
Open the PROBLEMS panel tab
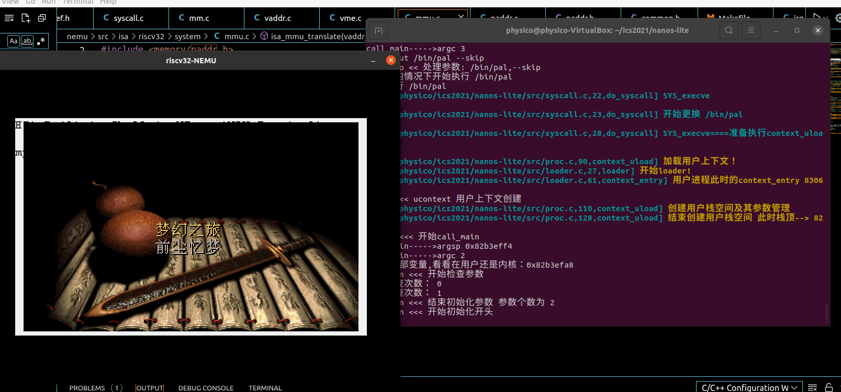pyautogui.click(x=87, y=388)
